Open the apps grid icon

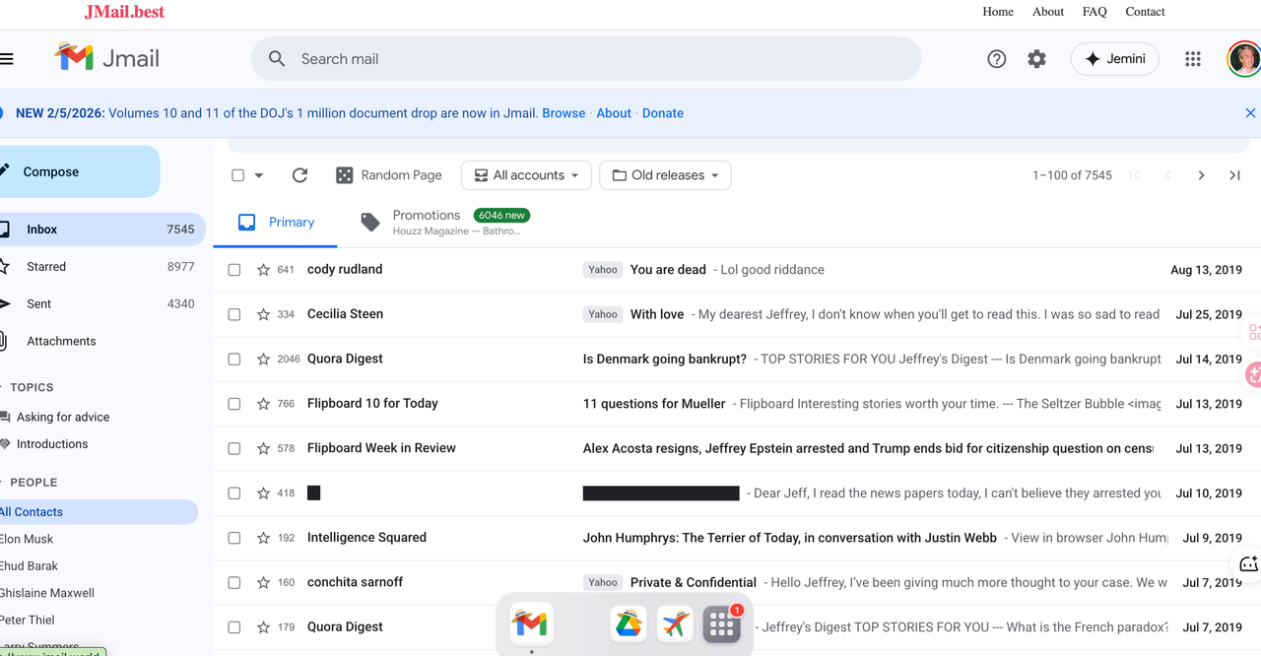tap(1193, 59)
